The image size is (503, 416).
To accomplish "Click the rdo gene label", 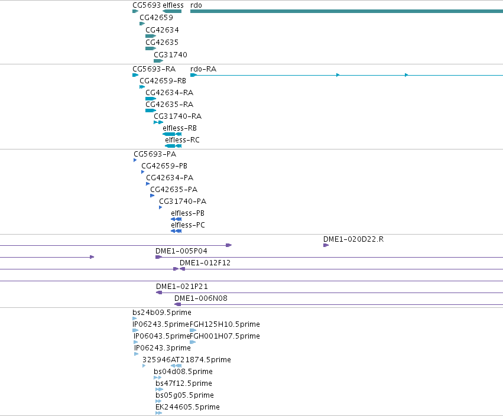I will [x=196, y=5].
